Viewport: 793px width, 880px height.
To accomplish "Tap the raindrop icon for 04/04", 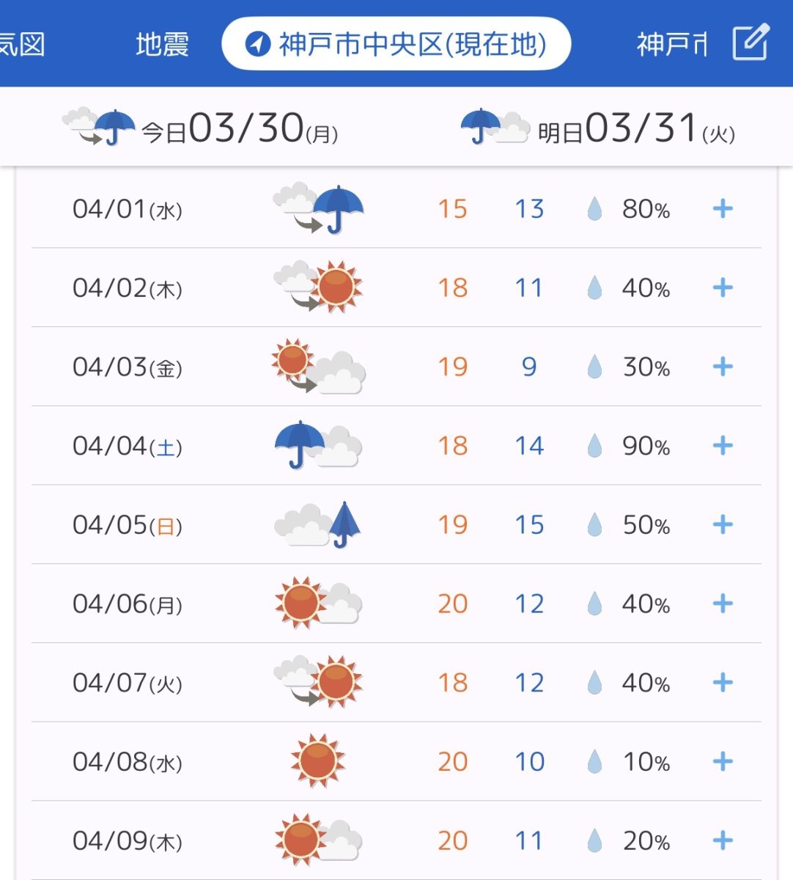I will click(594, 446).
